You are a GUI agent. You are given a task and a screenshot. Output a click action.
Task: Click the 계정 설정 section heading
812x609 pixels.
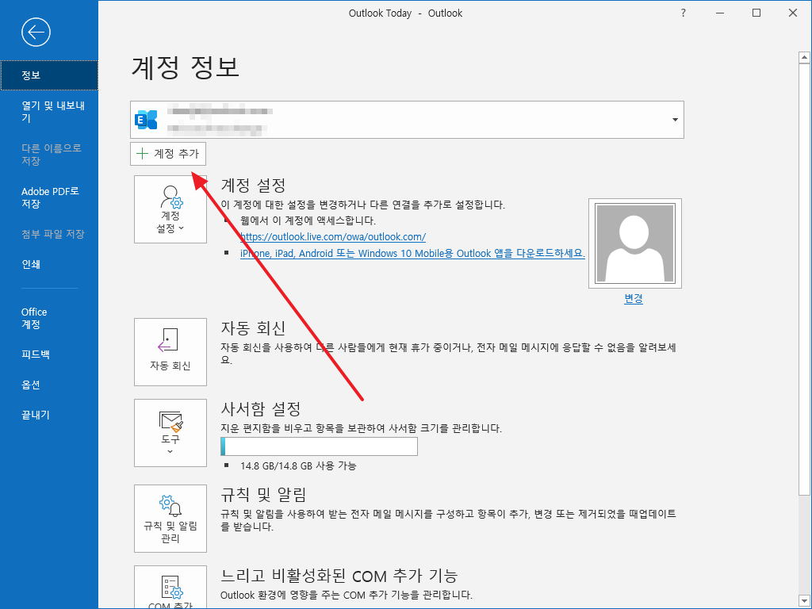click(253, 185)
